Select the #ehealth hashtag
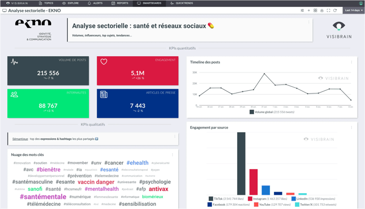365x209 pixels. [138, 163]
